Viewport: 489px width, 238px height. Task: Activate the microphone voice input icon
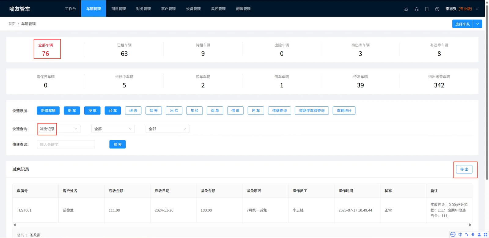(x=473, y=234)
